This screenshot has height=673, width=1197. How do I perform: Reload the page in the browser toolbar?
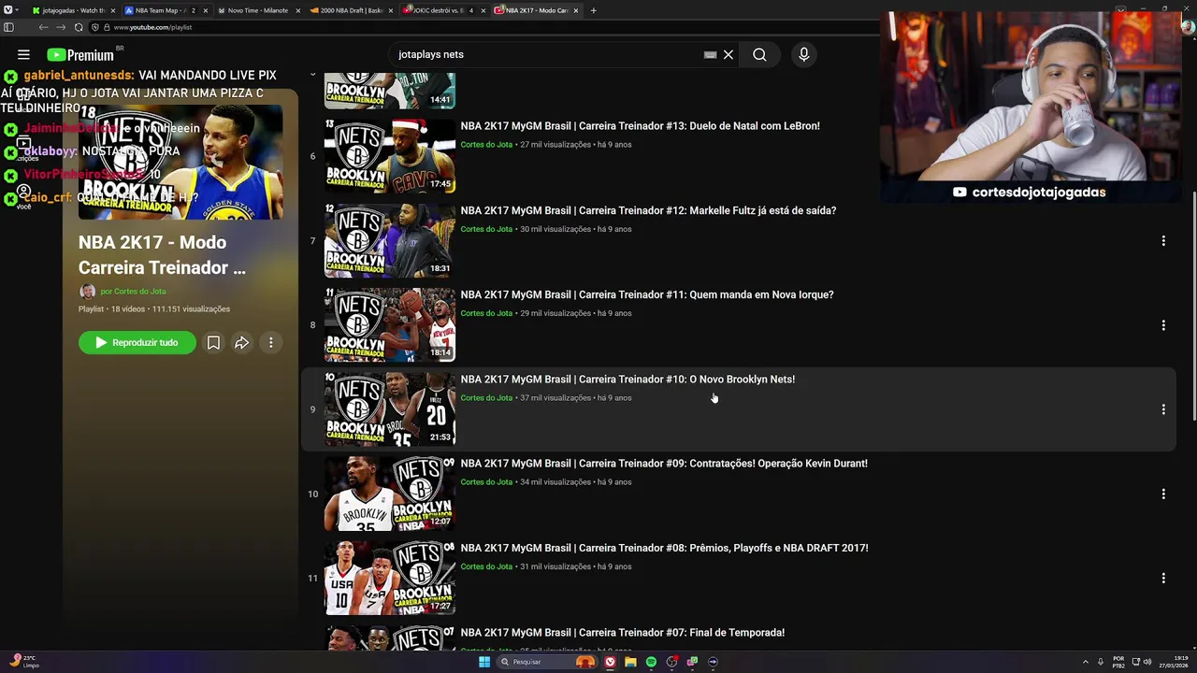click(x=79, y=27)
